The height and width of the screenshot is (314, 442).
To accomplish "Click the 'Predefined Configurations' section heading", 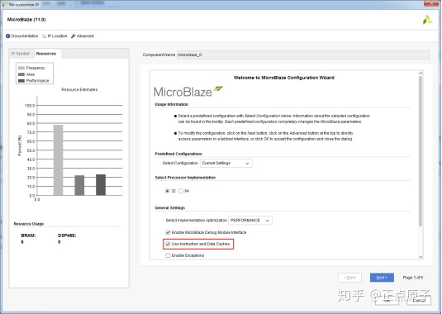I will coord(178,154).
